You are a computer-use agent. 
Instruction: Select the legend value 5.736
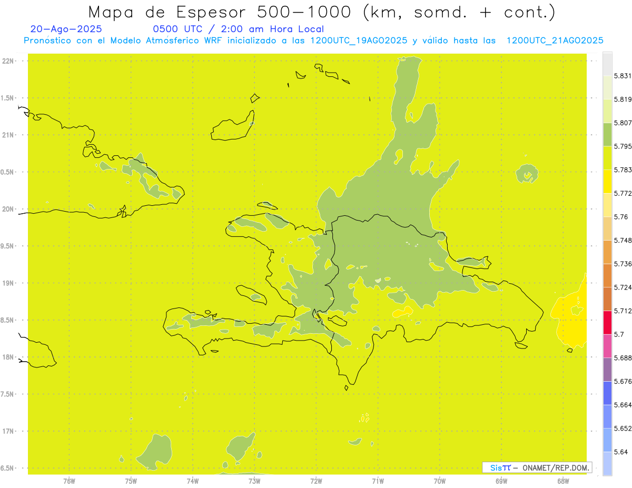click(x=623, y=264)
